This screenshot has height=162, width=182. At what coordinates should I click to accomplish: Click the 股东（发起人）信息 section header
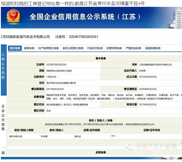click(101, 121)
